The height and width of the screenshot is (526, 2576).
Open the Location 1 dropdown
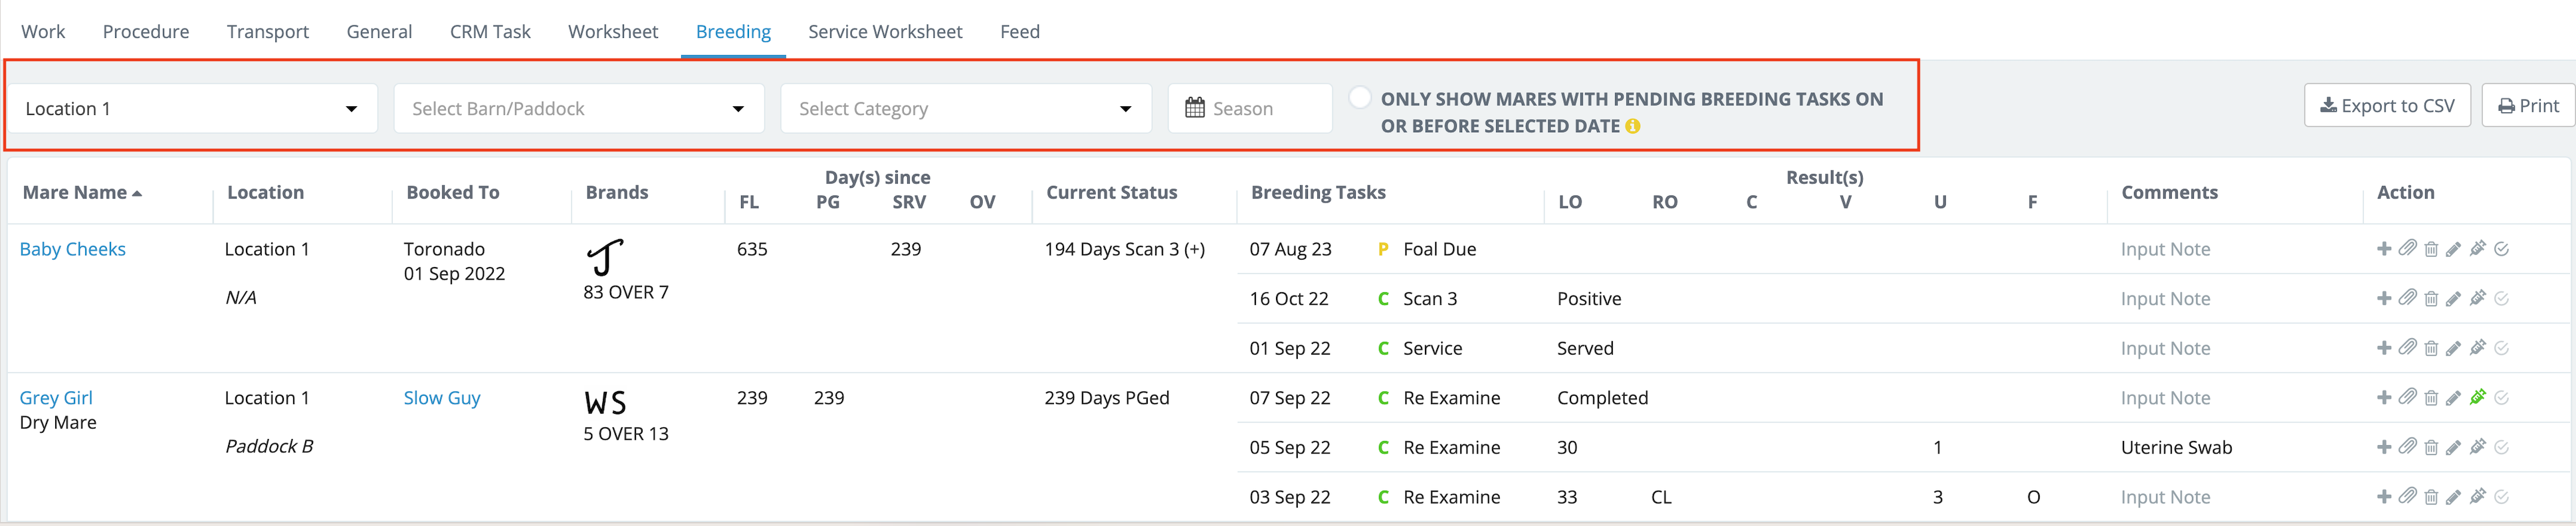point(191,108)
